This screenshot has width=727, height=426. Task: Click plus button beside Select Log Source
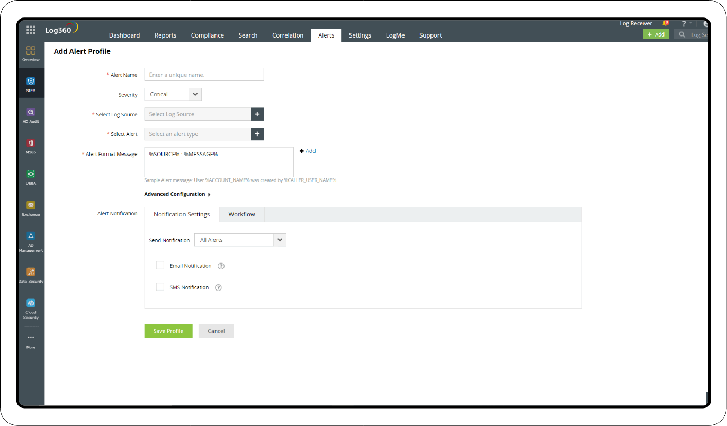pyautogui.click(x=257, y=114)
